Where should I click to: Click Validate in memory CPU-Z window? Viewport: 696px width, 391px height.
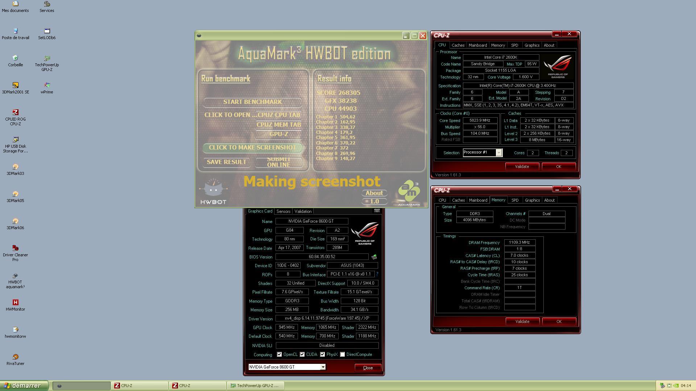tap(522, 321)
